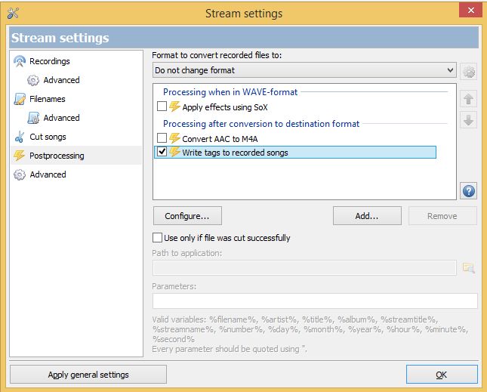487x392 pixels.
Task: Click the Add... button
Action: (367, 215)
